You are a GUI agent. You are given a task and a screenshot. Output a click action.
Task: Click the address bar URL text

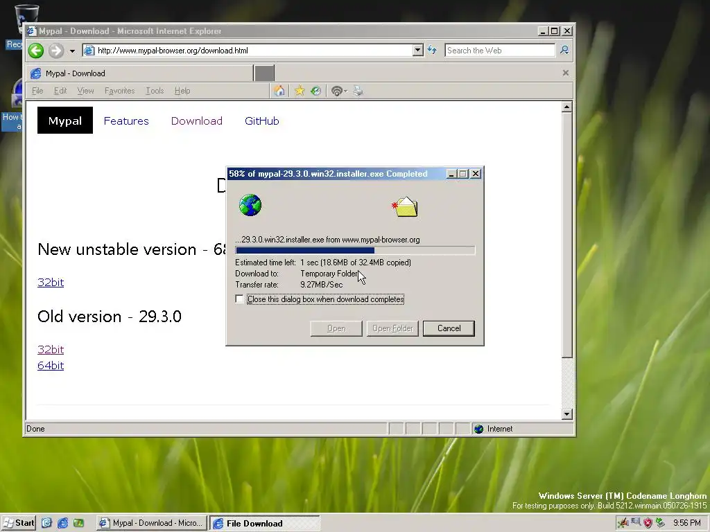(173, 51)
